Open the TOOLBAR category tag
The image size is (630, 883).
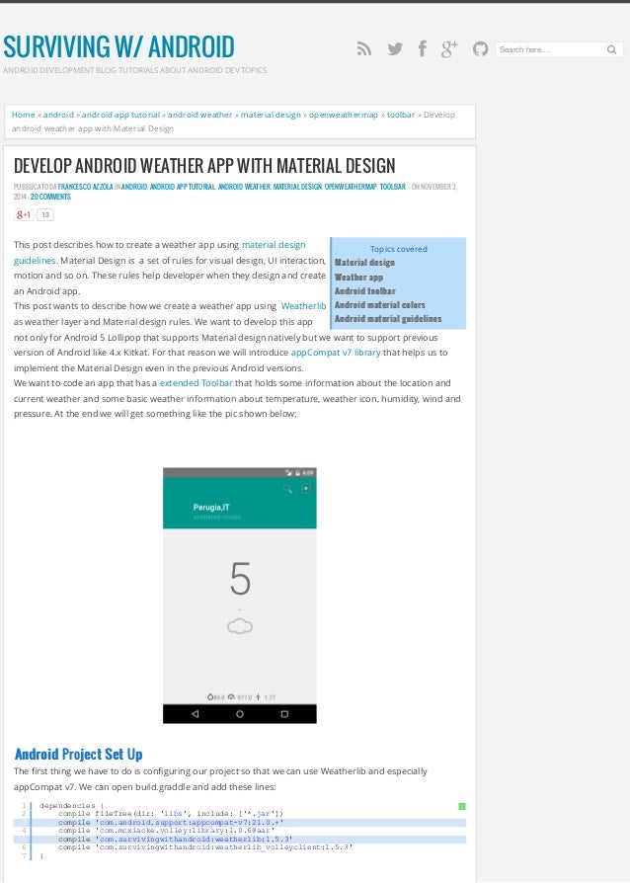coord(392,187)
